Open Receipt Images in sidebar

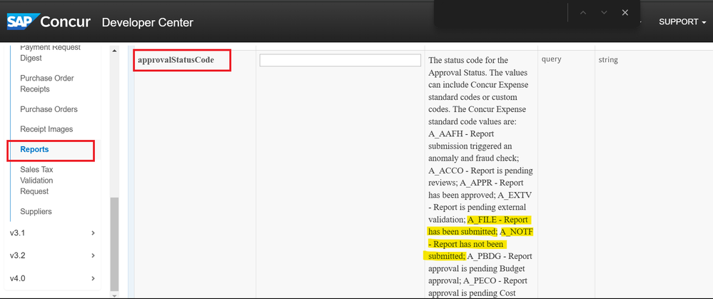tap(46, 129)
